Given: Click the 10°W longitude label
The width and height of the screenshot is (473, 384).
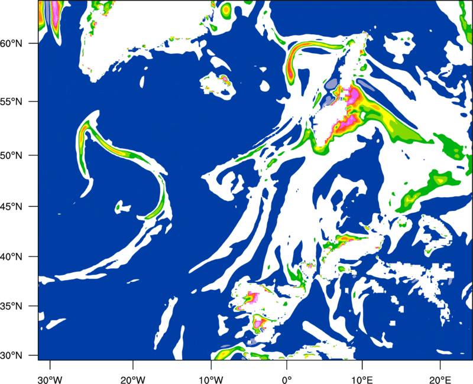Looking at the screenshot, I should pyautogui.click(x=211, y=380).
